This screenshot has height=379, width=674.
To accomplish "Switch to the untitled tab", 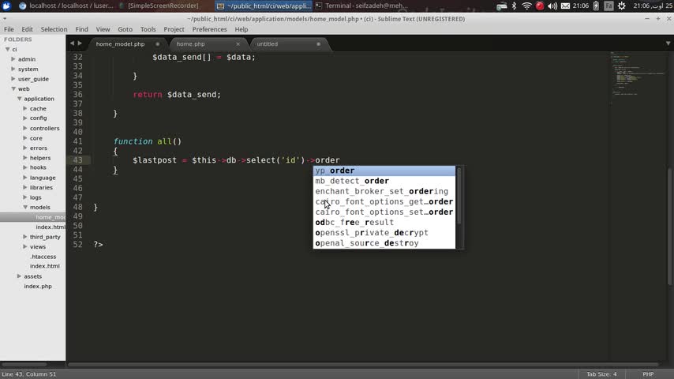I will [268, 44].
